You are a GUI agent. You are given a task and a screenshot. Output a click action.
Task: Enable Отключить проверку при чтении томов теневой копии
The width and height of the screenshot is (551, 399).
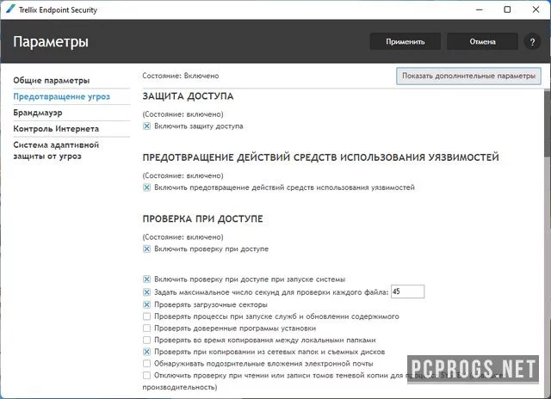coord(147,376)
